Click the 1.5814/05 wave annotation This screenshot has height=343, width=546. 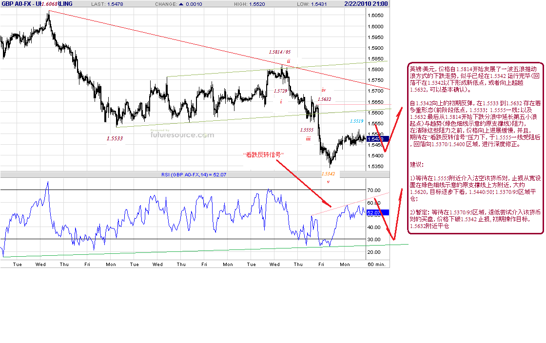280,52
